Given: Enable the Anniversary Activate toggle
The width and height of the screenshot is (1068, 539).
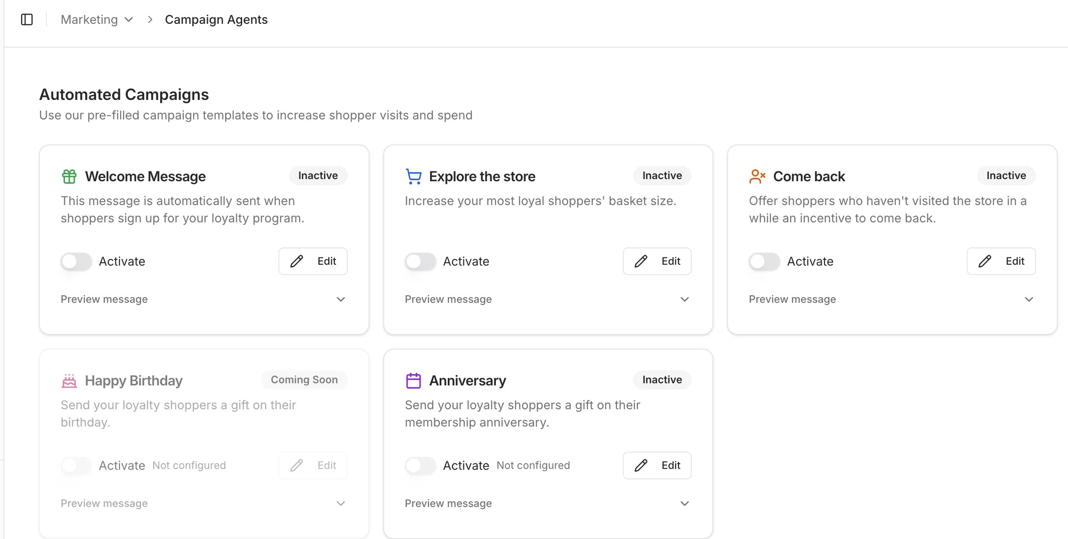Looking at the screenshot, I should [421, 465].
